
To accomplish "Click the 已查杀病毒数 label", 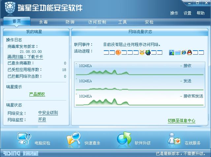I will [x=20, y=63].
